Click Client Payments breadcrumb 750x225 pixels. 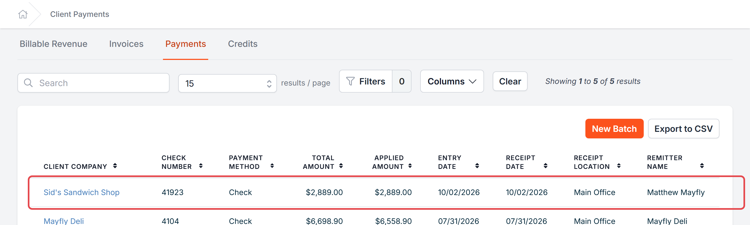[x=80, y=14]
